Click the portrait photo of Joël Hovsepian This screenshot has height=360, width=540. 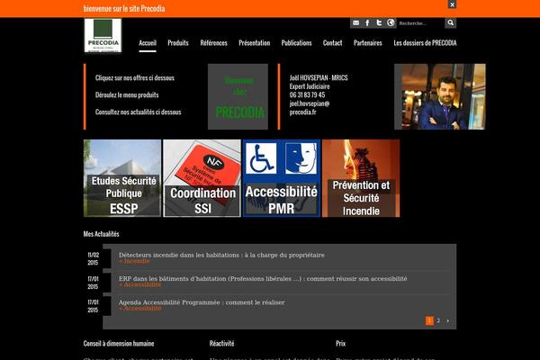(x=440, y=97)
